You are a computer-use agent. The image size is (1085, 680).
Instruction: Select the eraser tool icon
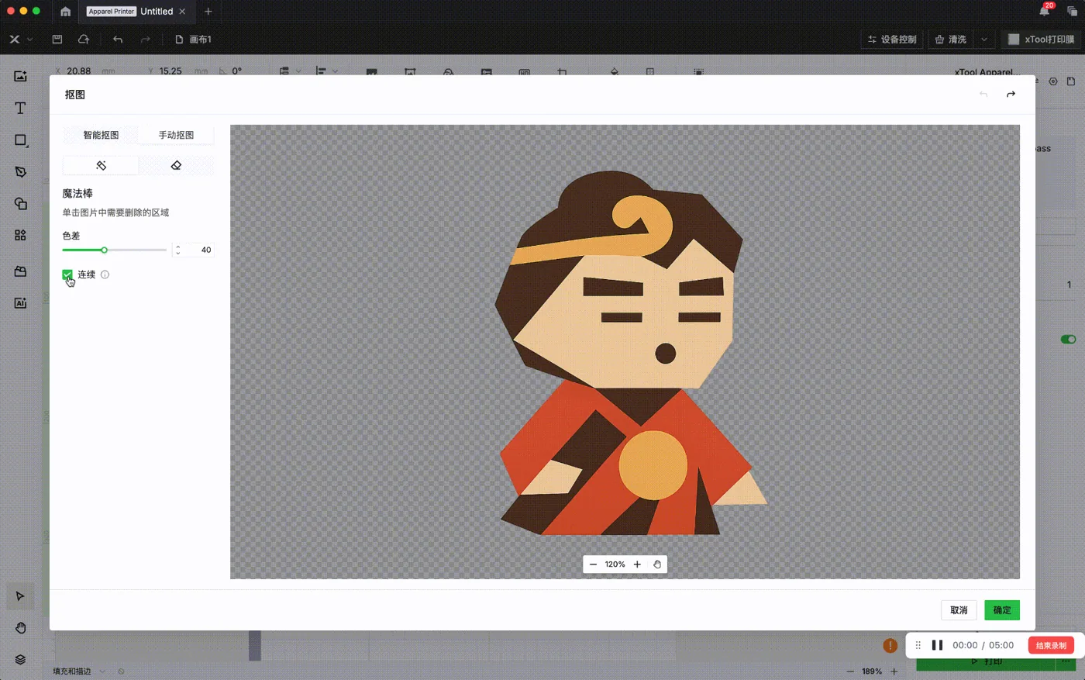point(176,165)
